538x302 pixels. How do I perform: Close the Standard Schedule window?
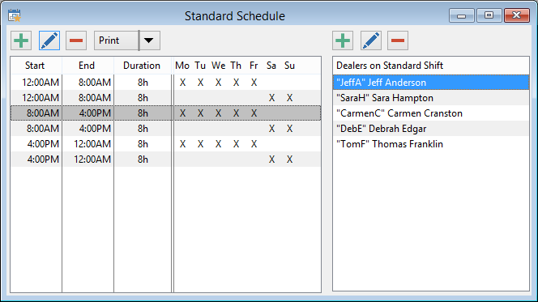tap(517, 15)
